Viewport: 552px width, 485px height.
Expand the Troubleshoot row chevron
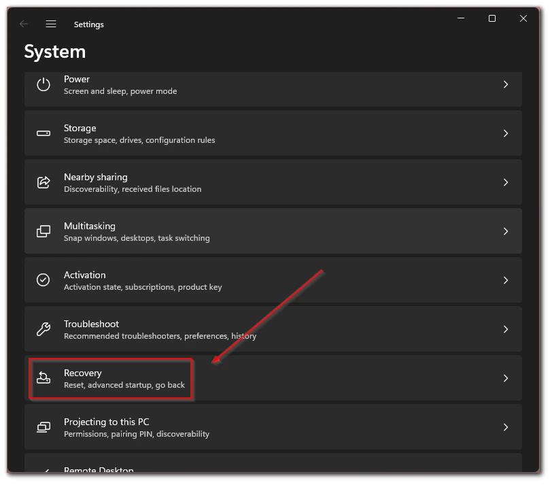coord(506,329)
